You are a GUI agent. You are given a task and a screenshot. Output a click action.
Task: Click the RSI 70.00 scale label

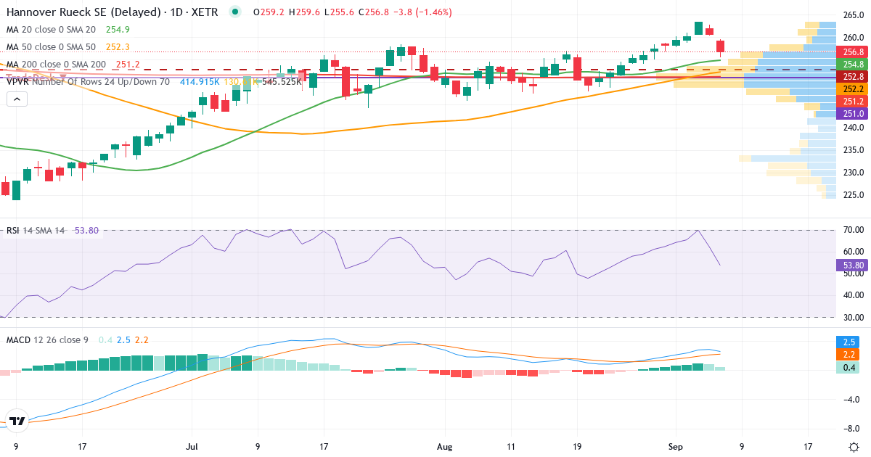853,230
